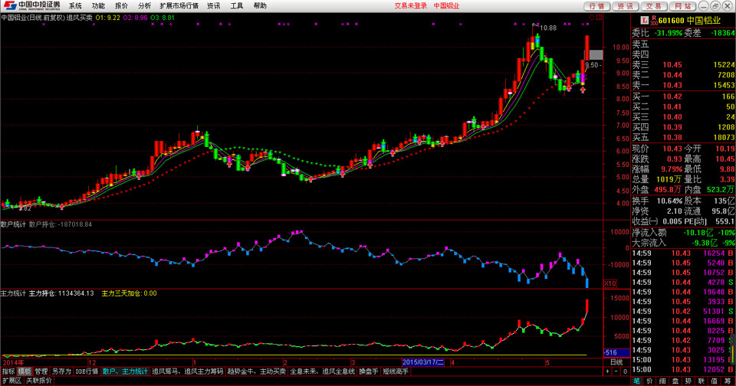This screenshot has width=736, height=386.
Task: Reset chart zoom with 0 button
Action: tap(625, 371)
